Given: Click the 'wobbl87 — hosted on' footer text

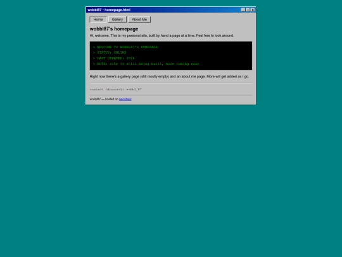Looking at the screenshot, I should click(x=104, y=99).
